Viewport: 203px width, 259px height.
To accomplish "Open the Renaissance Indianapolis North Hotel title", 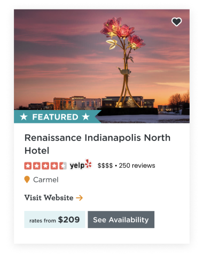I will click(97, 144).
